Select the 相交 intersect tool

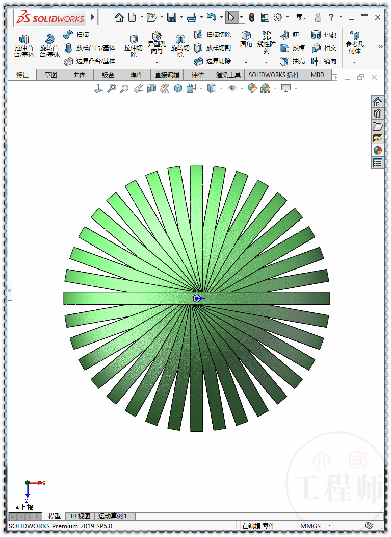324,48
